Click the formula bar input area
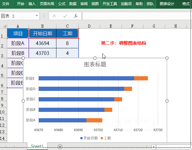This screenshot has width=192, height=150. click(x=136, y=16)
